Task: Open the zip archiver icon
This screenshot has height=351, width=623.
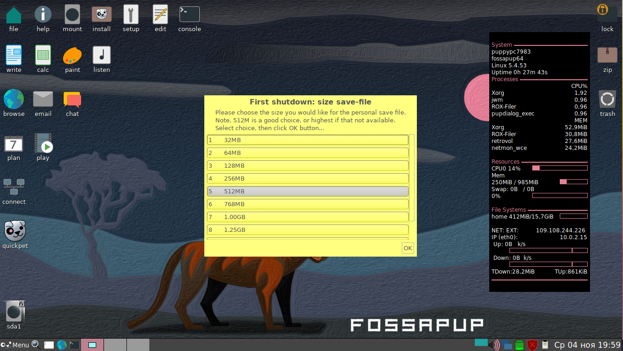Action: 607,55
